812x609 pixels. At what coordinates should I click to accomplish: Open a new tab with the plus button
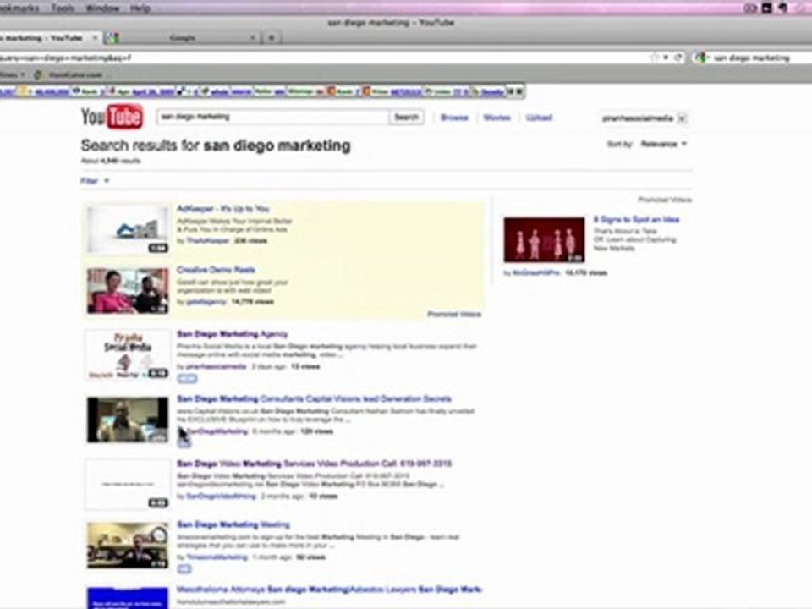click(x=271, y=37)
